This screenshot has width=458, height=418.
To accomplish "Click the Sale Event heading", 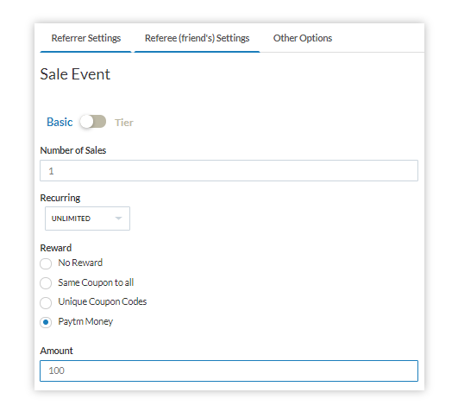I will [75, 74].
